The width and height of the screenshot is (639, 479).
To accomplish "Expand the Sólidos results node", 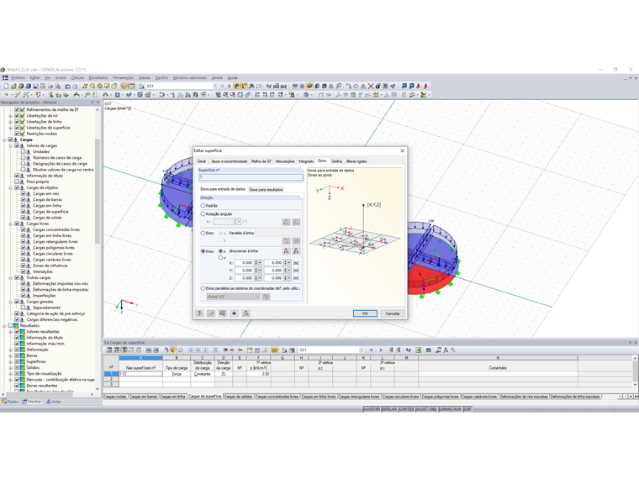I will tap(11, 367).
